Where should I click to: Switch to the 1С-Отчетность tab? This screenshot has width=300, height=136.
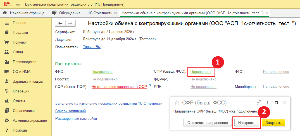pos(102,13)
